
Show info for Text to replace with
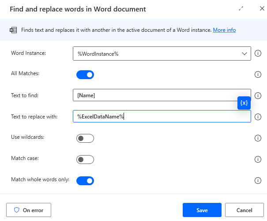[259, 117]
